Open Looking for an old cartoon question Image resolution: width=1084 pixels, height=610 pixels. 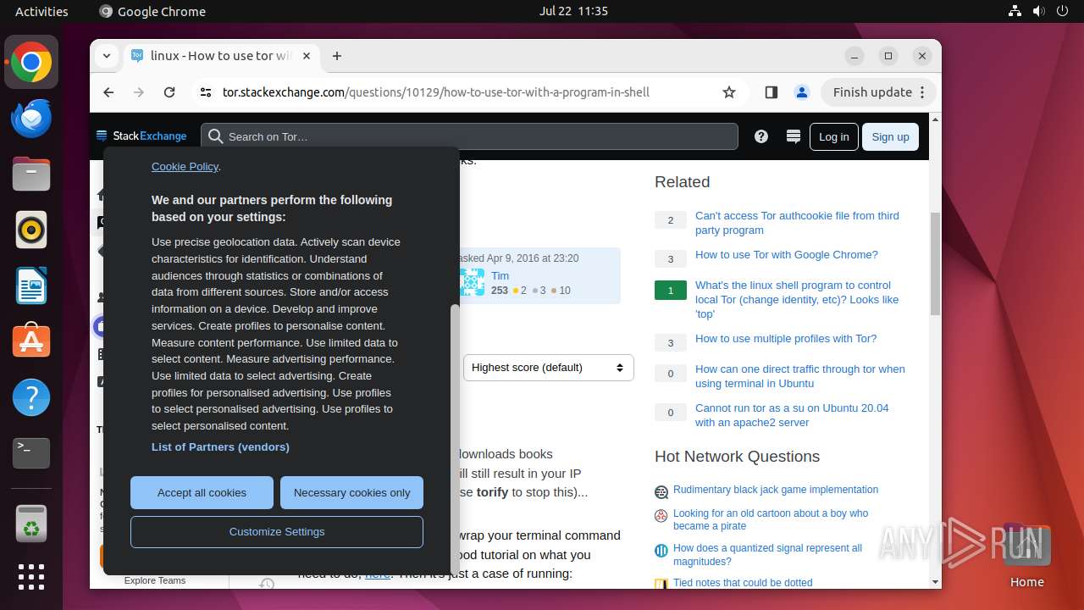(x=771, y=519)
